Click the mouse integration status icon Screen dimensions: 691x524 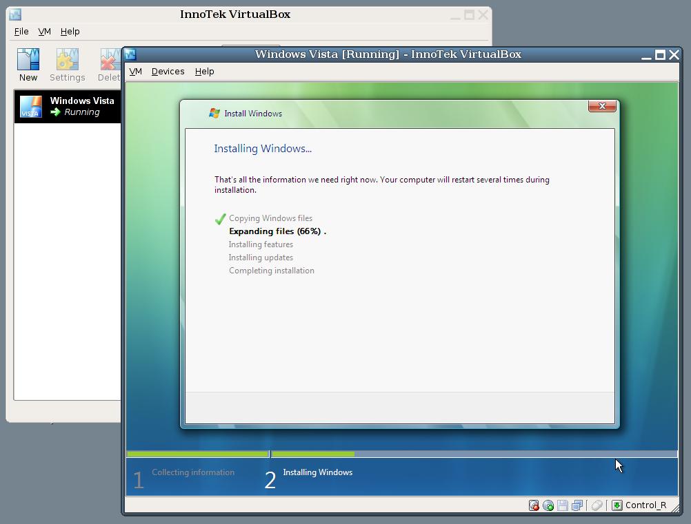597,505
